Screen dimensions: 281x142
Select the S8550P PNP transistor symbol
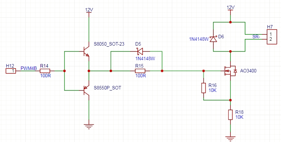[x=86, y=90]
